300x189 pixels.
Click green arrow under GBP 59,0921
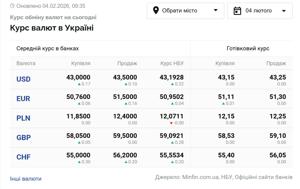(x=172, y=143)
